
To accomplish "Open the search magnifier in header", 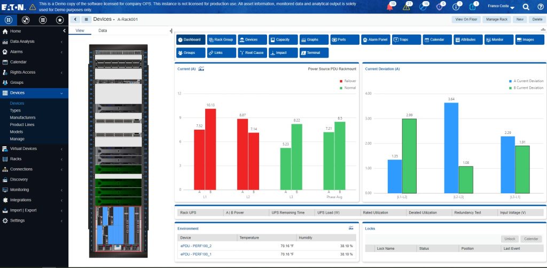I will click(x=526, y=7).
